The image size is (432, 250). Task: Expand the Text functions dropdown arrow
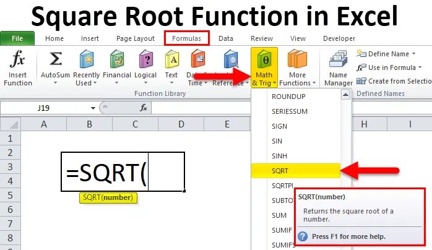click(x=171, y=83)
